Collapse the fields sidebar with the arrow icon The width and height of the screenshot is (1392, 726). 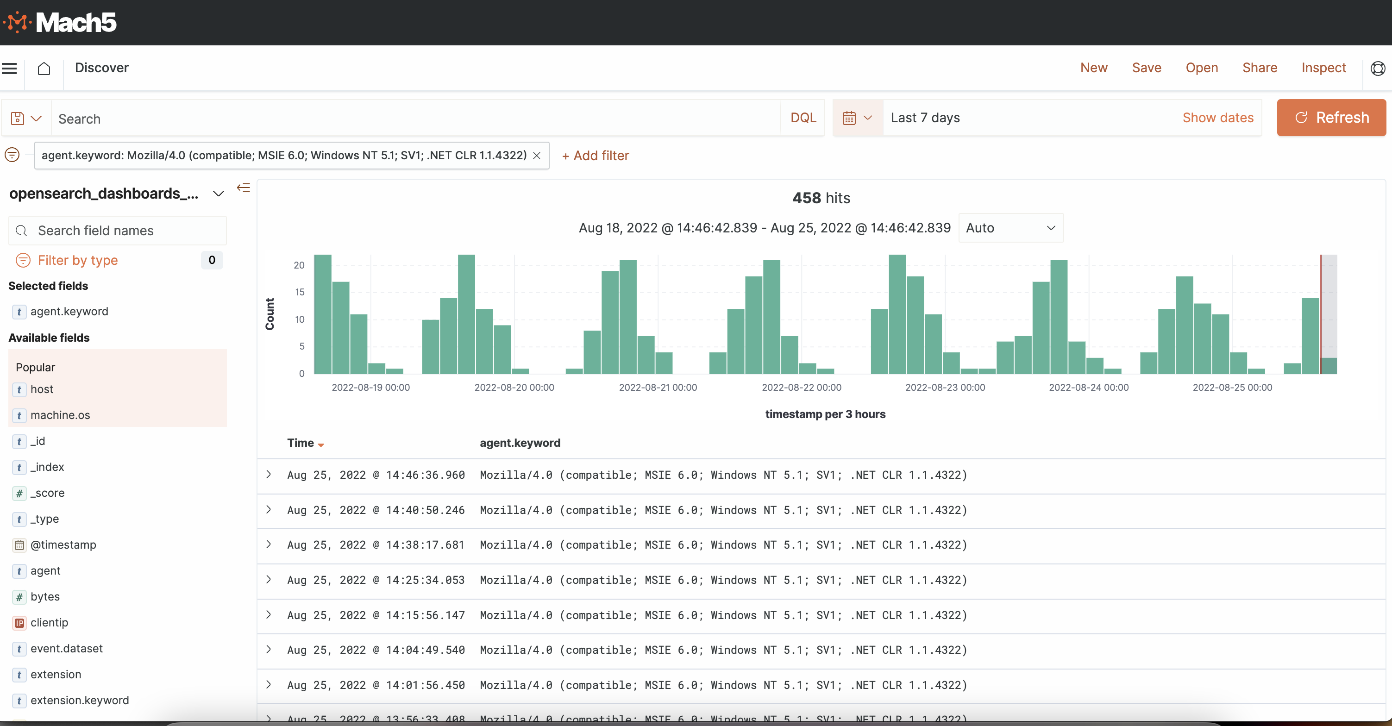244,188
